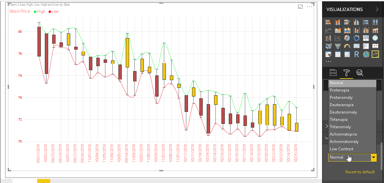Choose Protanopia from the dropdown list
The width and height of the screenshot is (384, 183).
click(339, 90)
